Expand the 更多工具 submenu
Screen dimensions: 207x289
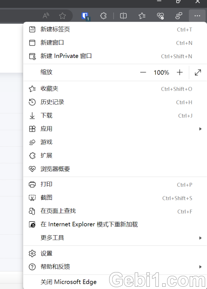[x=115, y=238]
